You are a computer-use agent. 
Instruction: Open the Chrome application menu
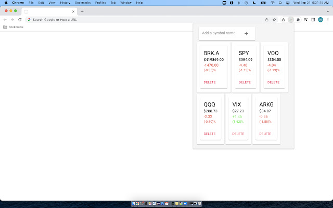[x=18, y=3]
